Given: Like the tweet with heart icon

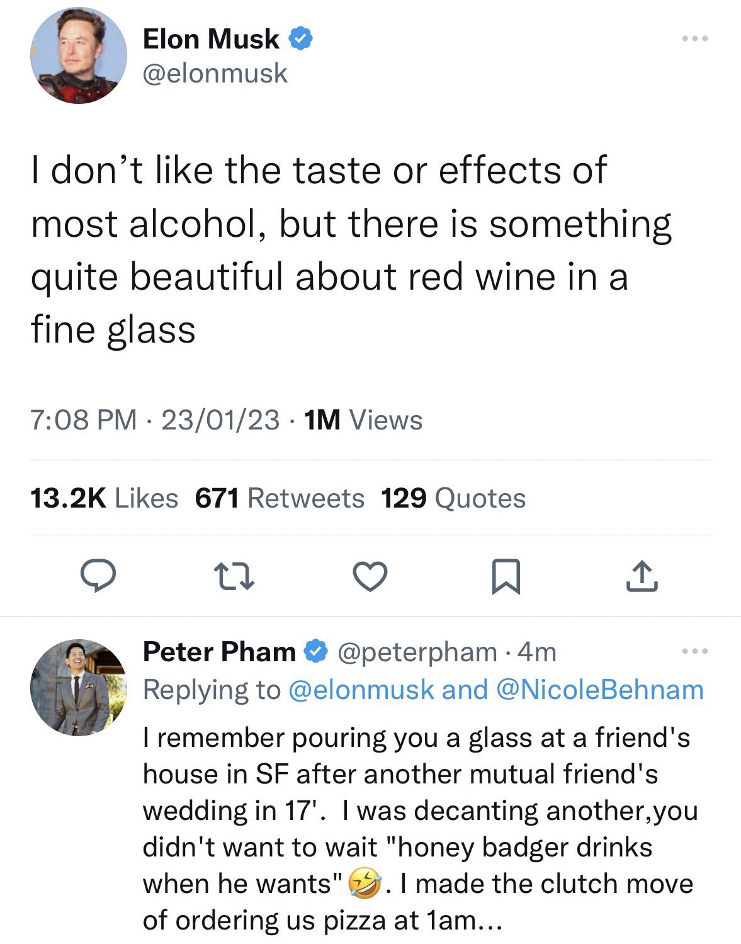Looking at the screenshot, I should [x=370, y=577].
